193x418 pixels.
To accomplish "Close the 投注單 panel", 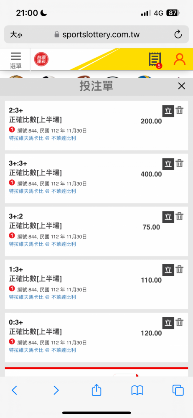I will pos(182,86).
